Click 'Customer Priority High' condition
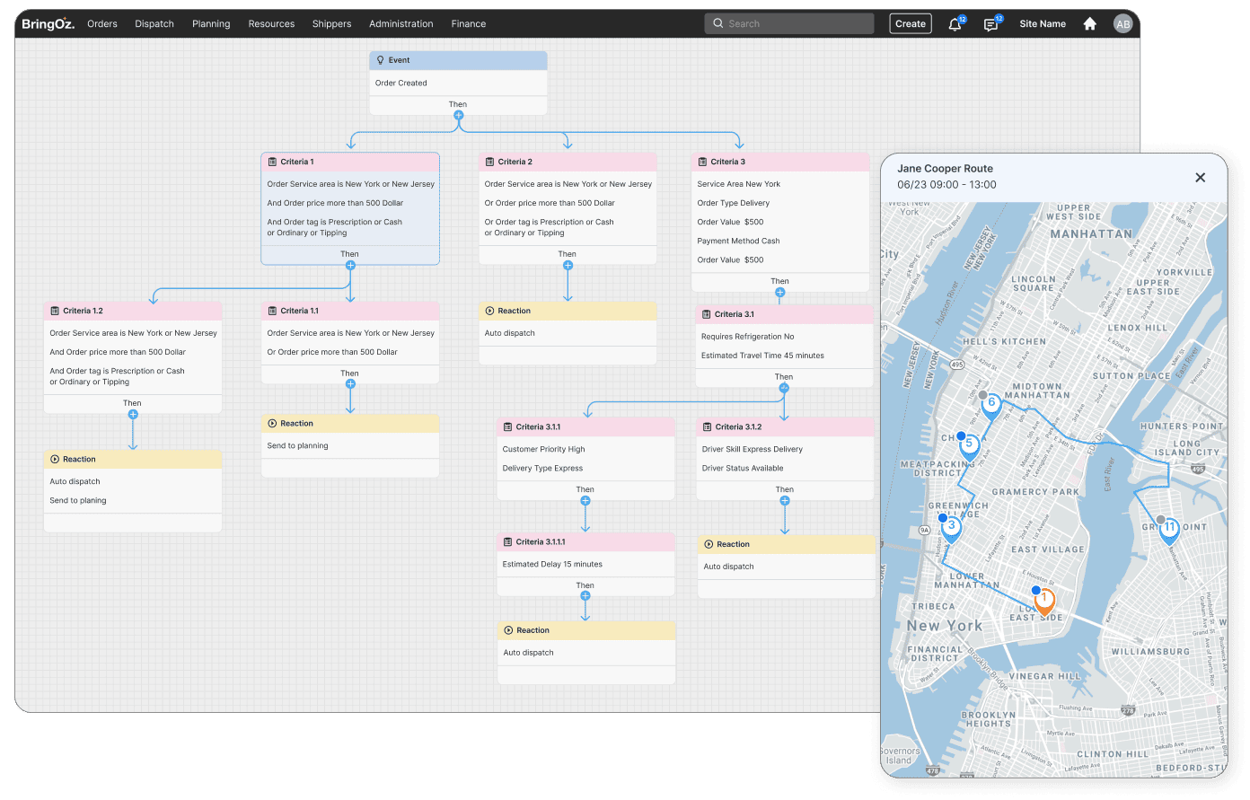This screenshot has height=800, width=1250. (x=543, y=450)
